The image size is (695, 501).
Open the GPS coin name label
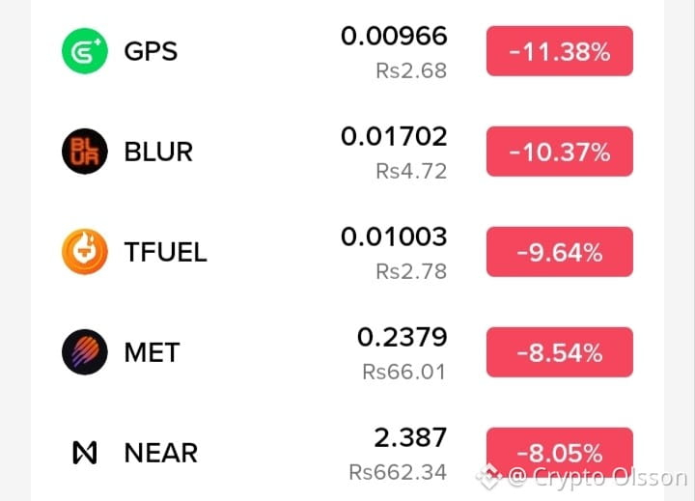point(151,51)
